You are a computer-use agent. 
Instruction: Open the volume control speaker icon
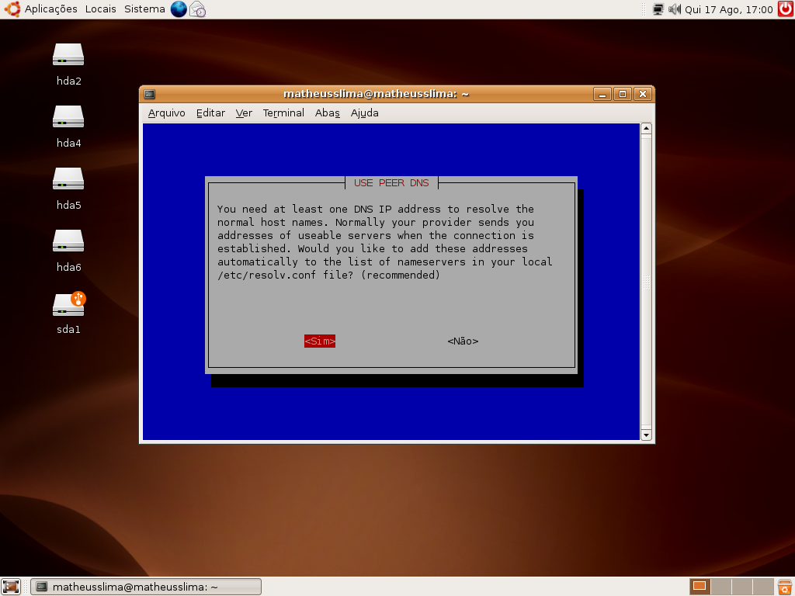(675, 9)
